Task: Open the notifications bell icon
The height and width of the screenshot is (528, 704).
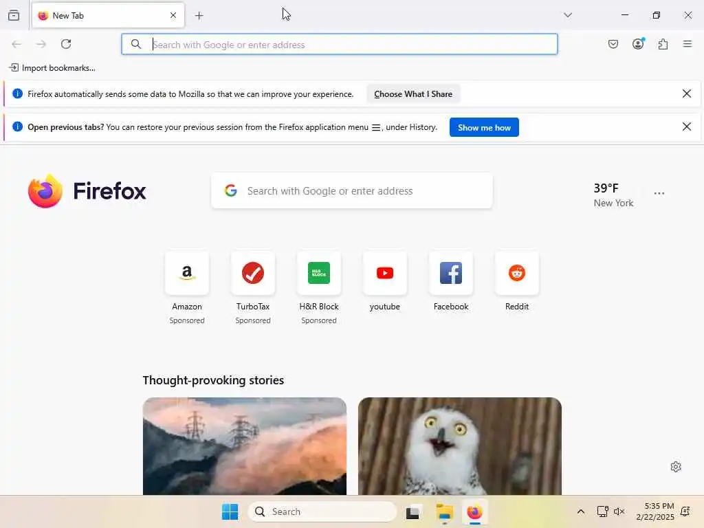Action: tap(685, 511)
